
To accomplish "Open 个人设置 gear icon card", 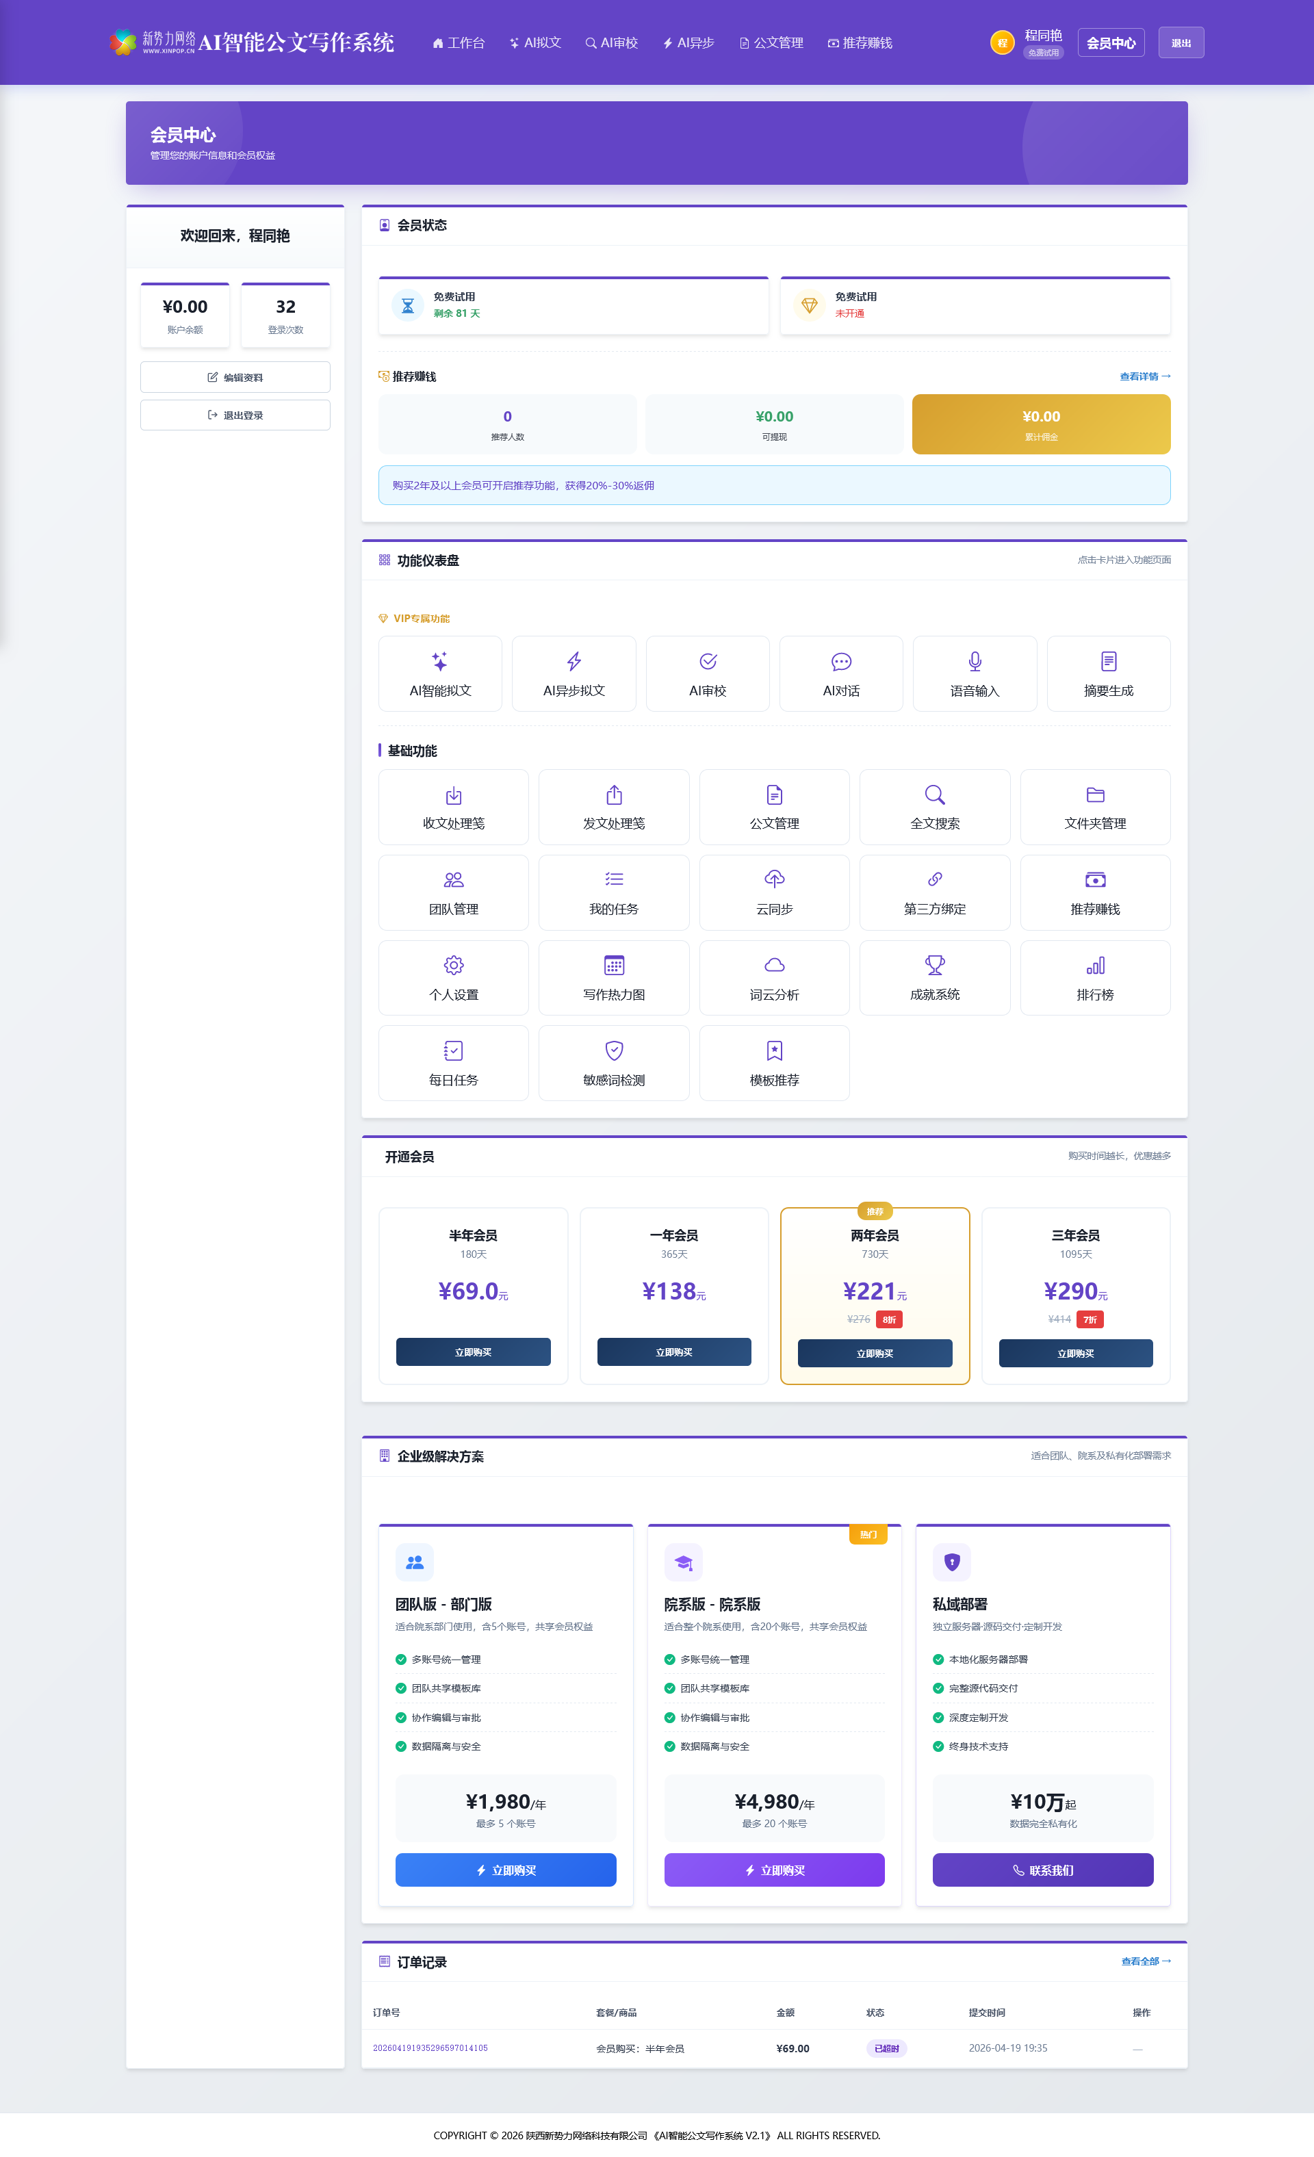I will [454, 965].
